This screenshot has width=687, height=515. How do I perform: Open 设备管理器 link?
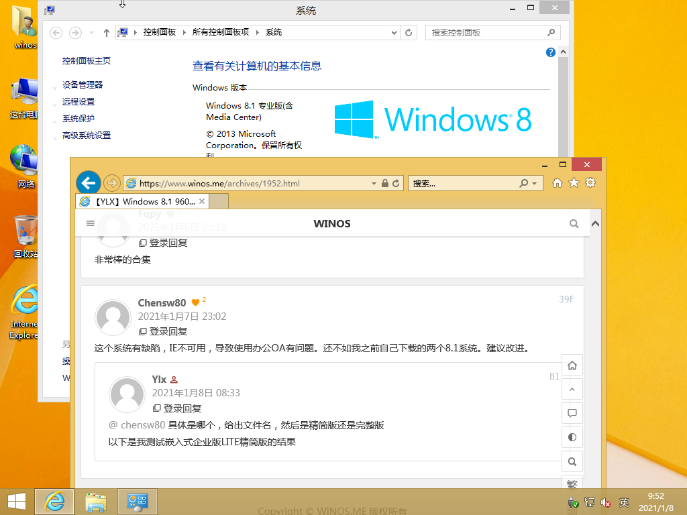(83, 85)
